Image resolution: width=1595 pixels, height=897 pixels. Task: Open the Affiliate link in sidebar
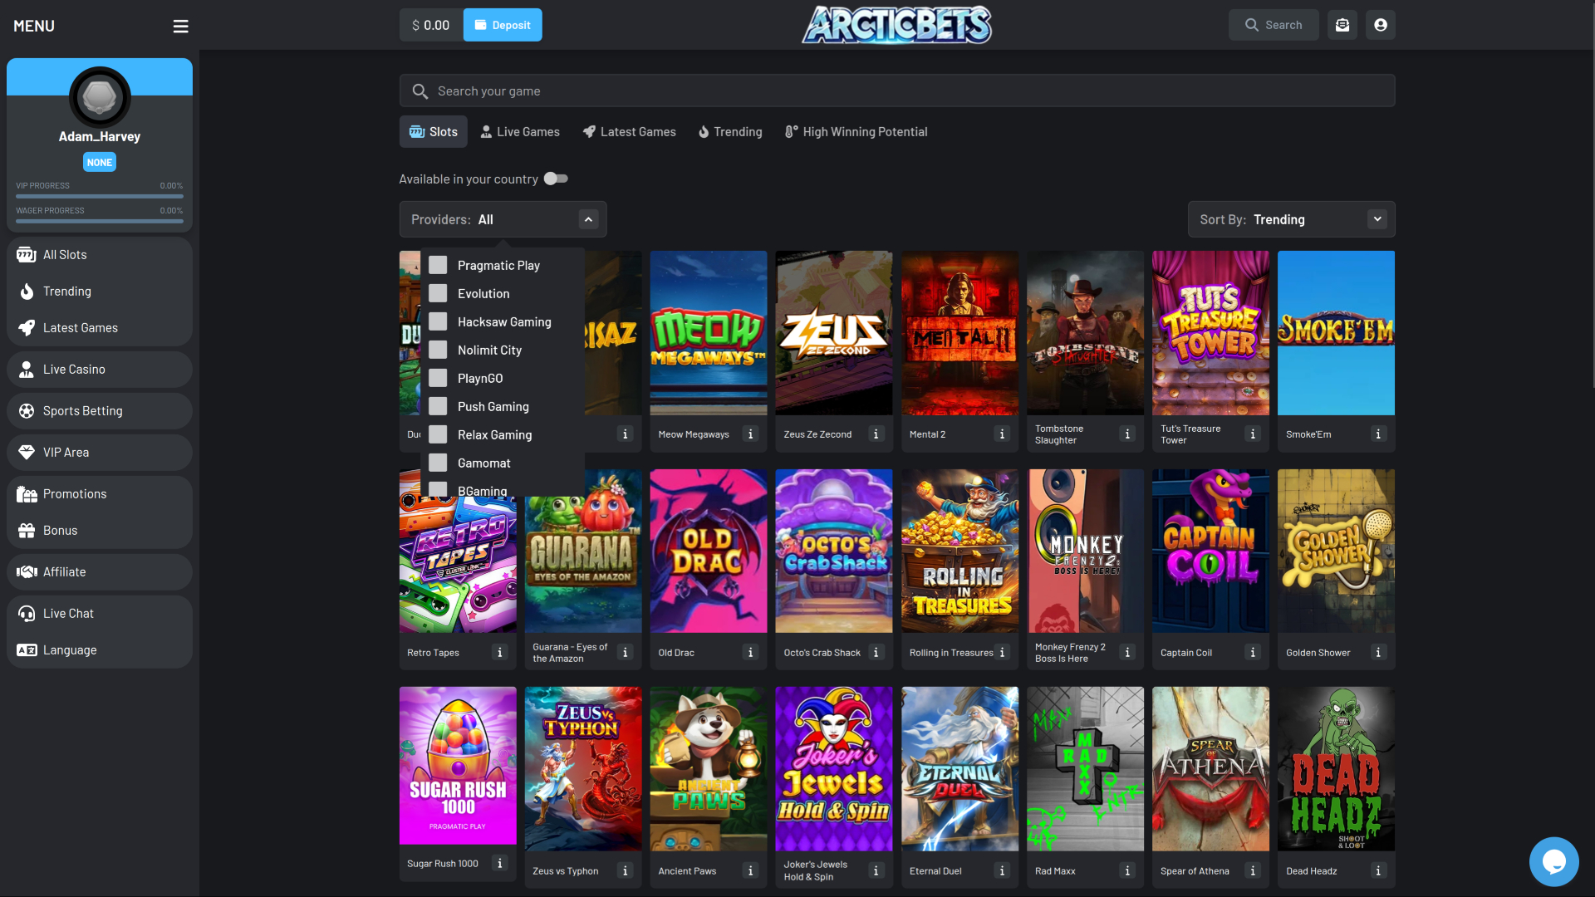(x=100, y=572)
